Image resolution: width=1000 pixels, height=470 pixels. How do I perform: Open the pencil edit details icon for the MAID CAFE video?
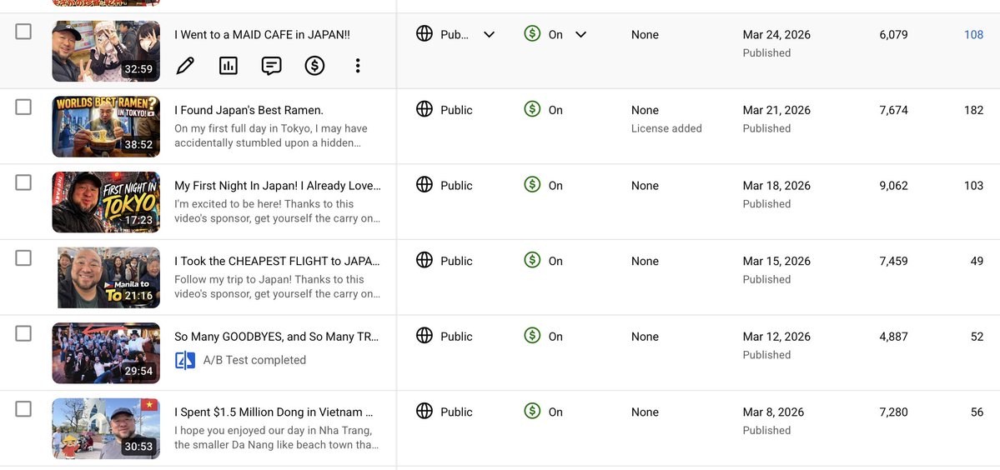coord(185,66)
